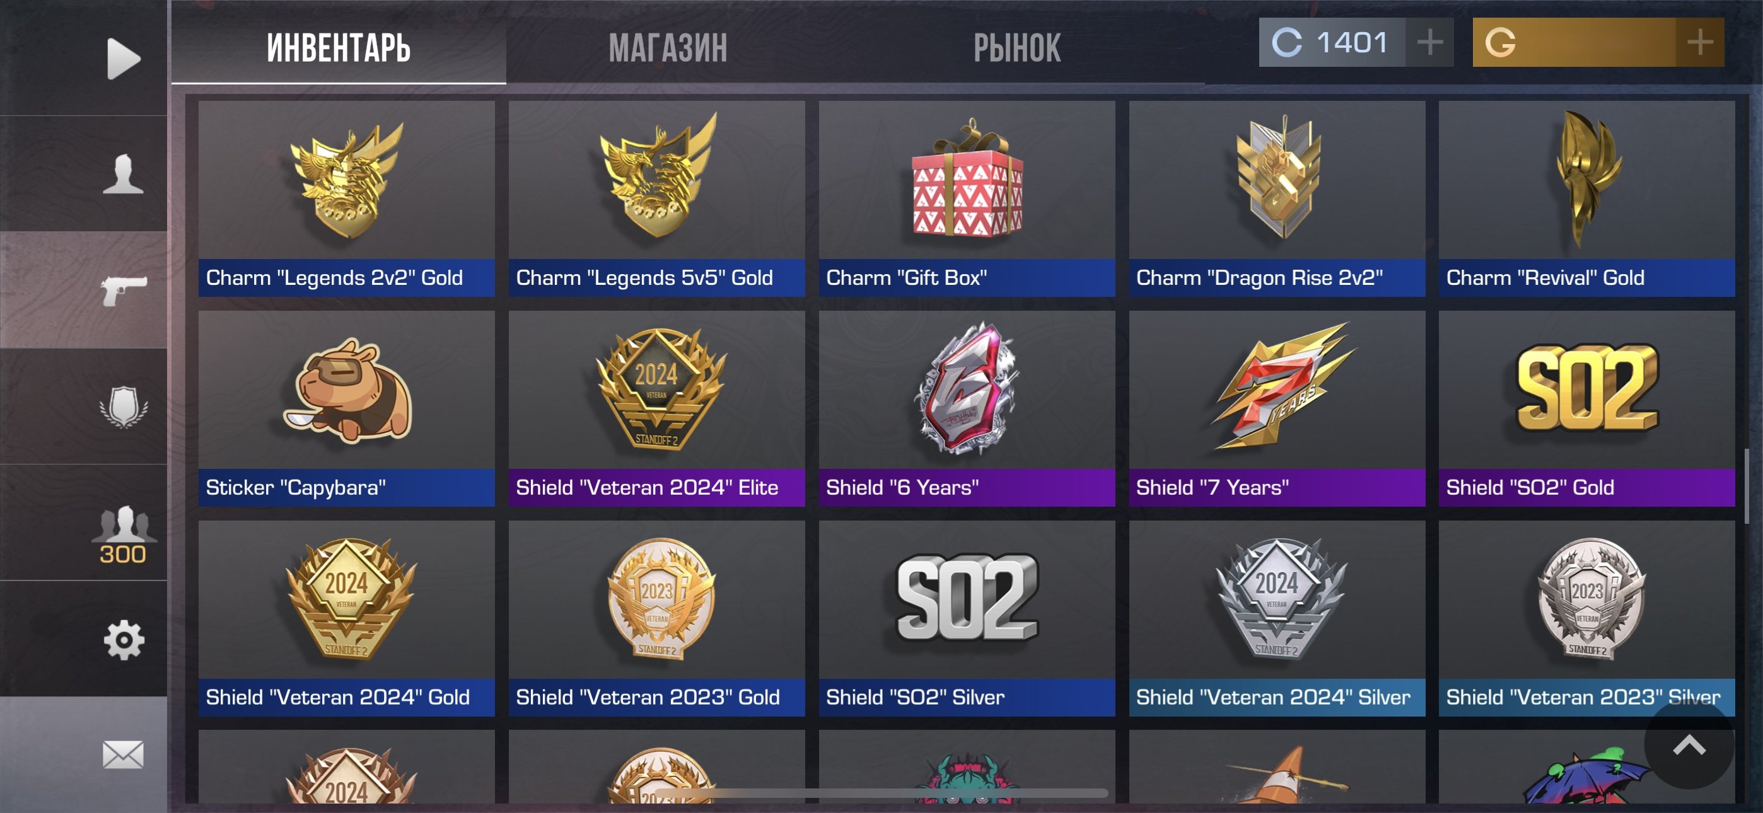Open the mail envelope icon
Viewport: 1763px width, 813px height.
[x=123, y=754]
